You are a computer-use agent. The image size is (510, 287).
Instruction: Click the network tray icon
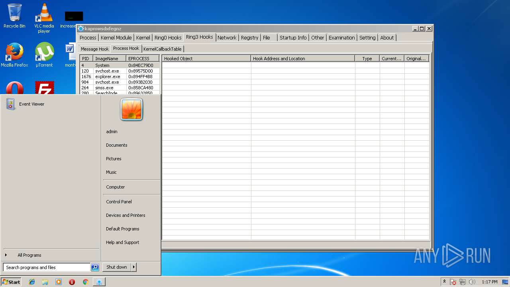(x=463, y=282)
